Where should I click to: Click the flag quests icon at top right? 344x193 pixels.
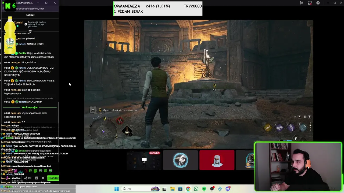302,3
